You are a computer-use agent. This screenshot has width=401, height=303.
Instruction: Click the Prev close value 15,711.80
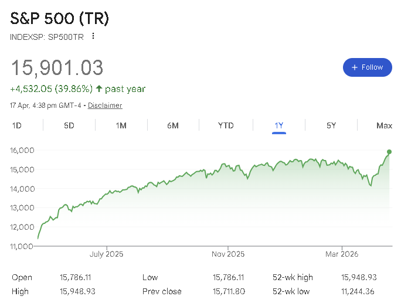229,291
